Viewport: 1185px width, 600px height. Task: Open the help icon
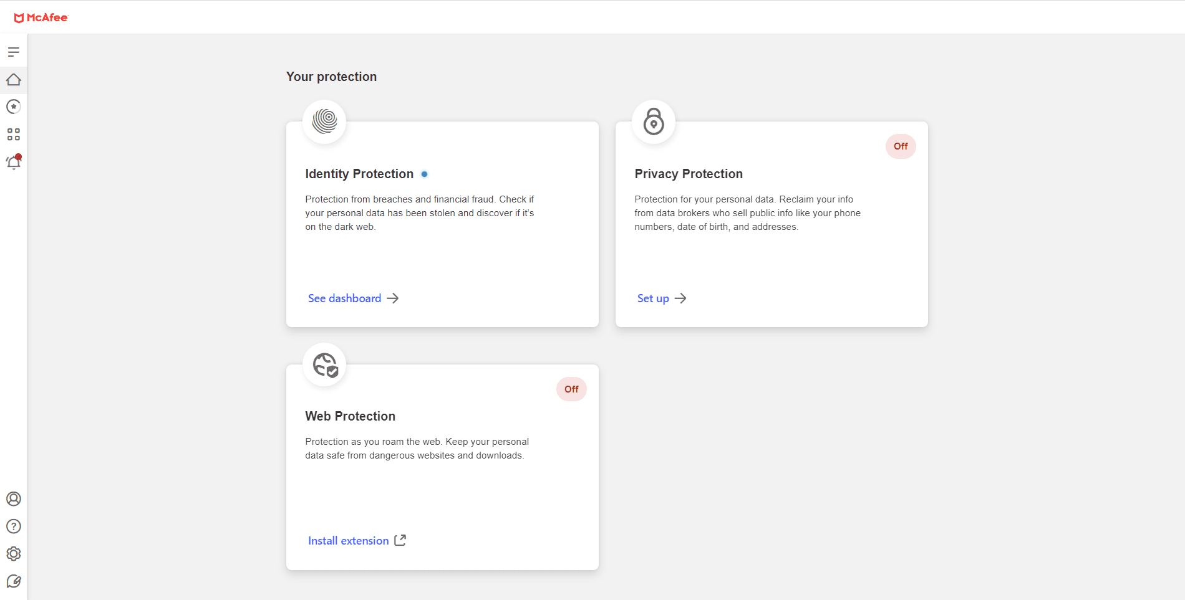click(14, 526)
